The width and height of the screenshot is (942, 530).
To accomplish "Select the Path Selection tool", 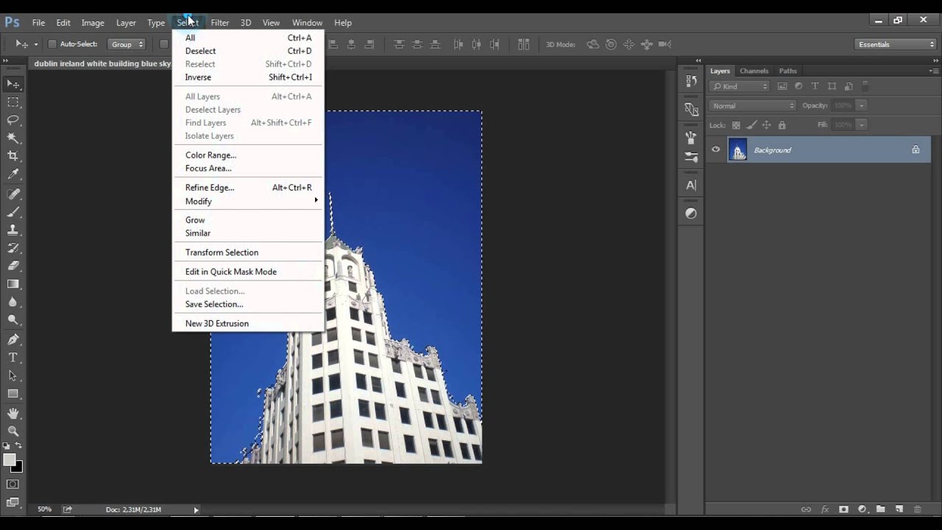I will point(13,375).
